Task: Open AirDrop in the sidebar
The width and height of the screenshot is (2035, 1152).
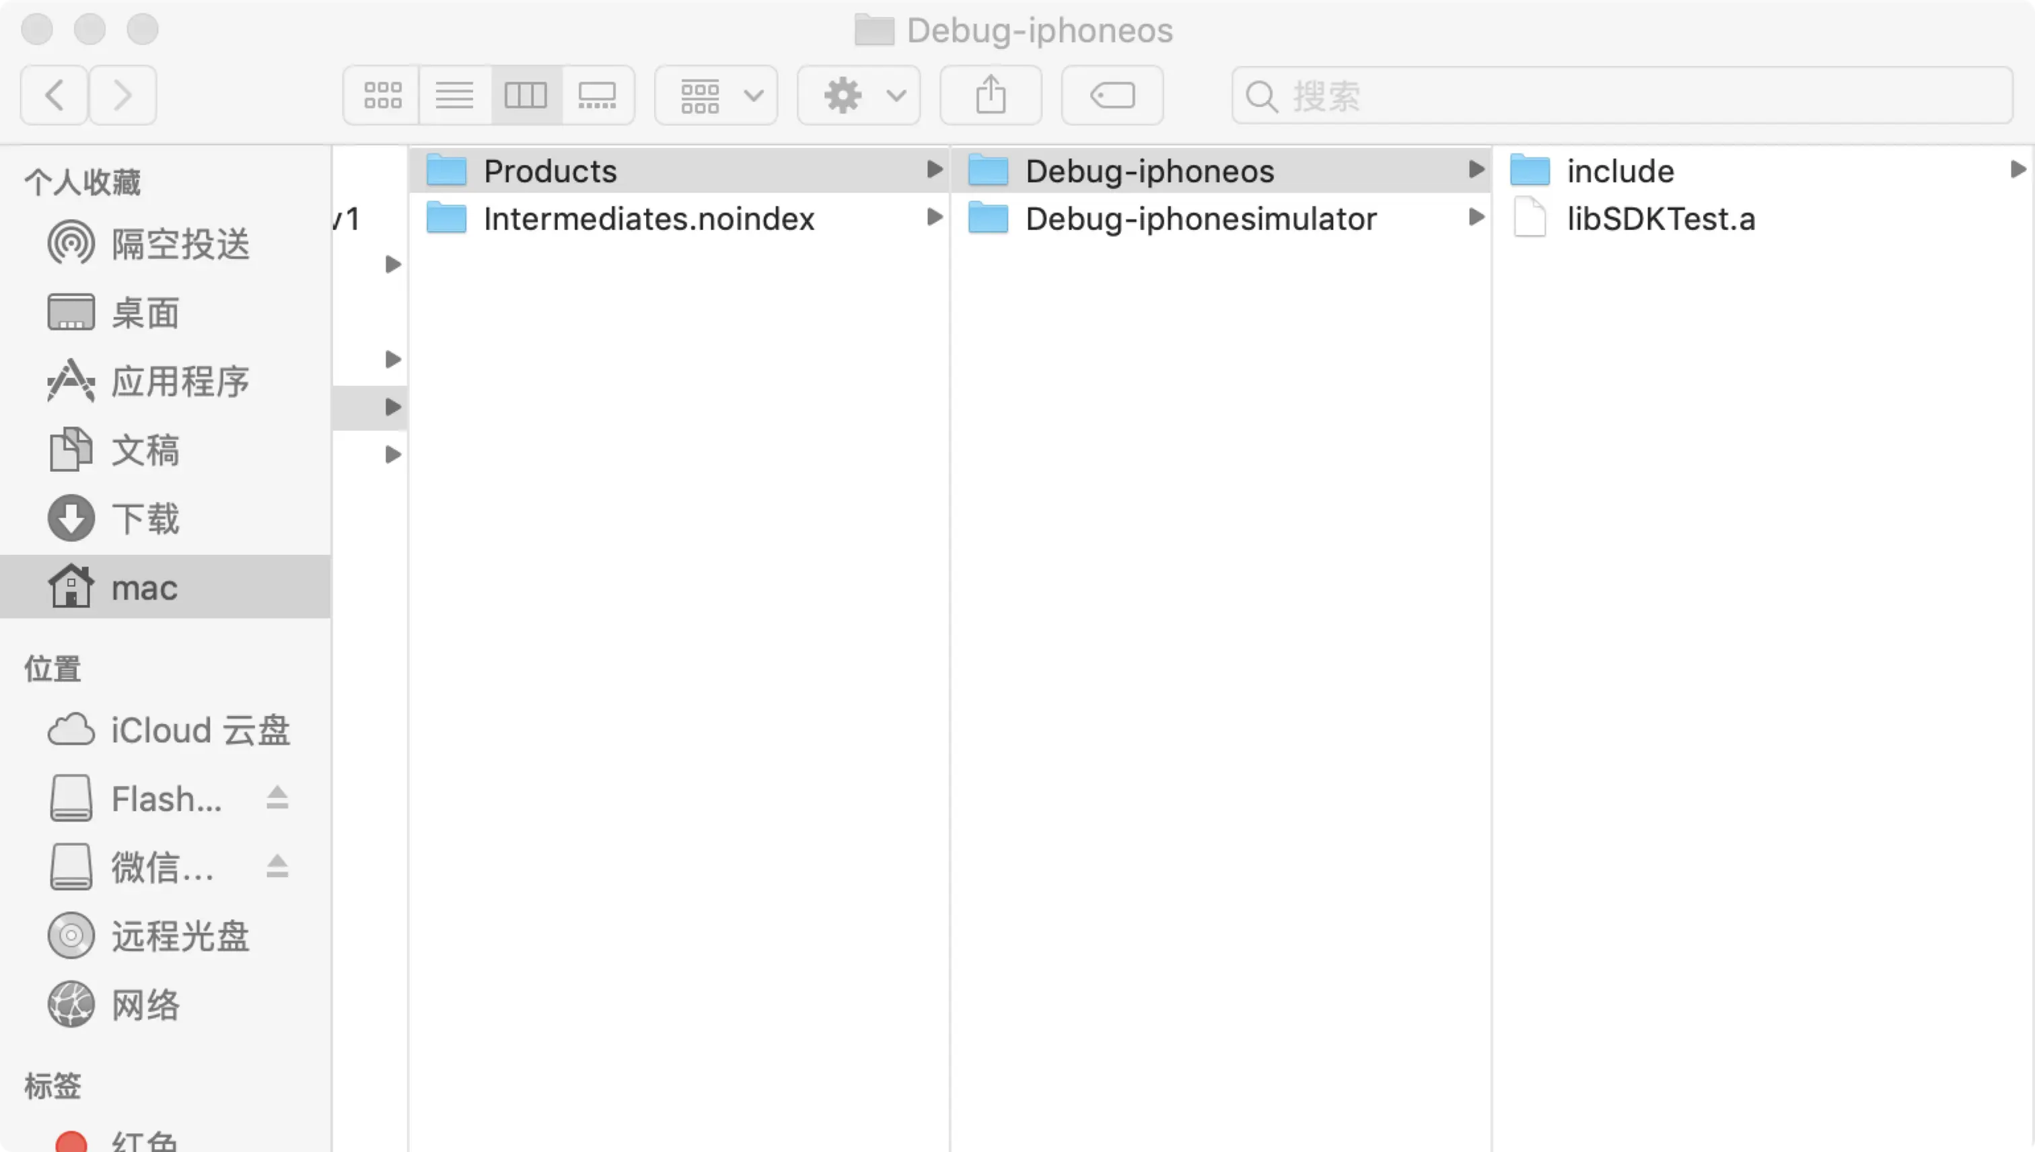Action: [179, 244]
